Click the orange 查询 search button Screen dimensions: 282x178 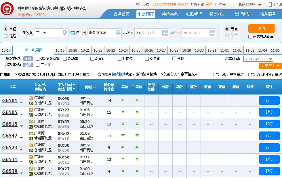click(261, 29)
